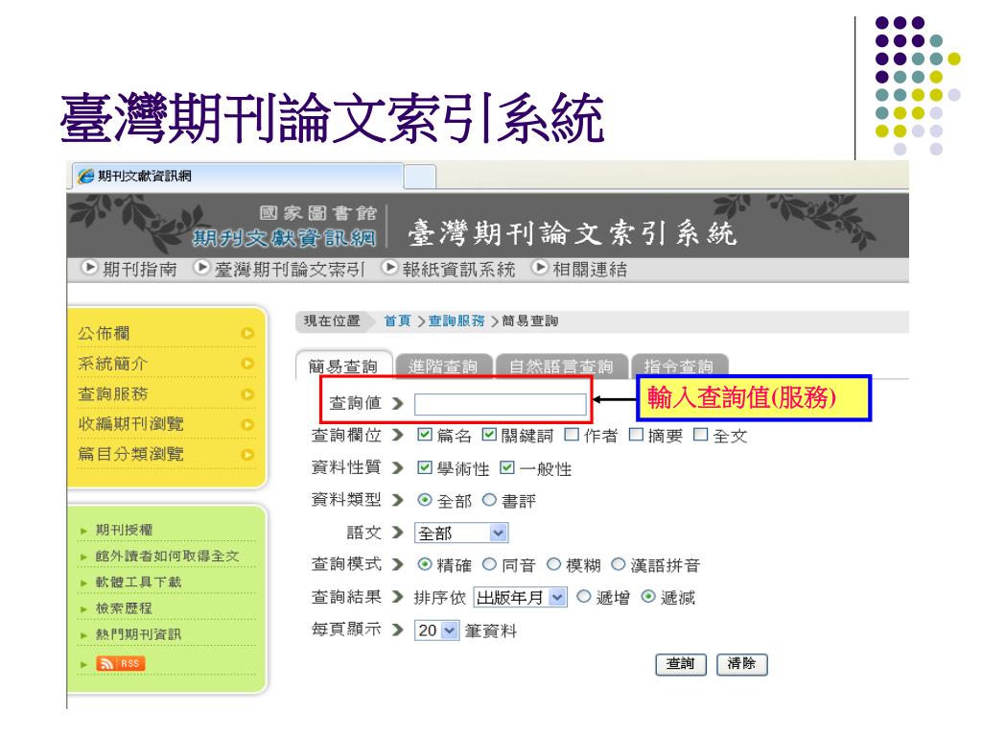
Task: Follow the 查詢服務 breadcrumb link
Action: point(456,321)
